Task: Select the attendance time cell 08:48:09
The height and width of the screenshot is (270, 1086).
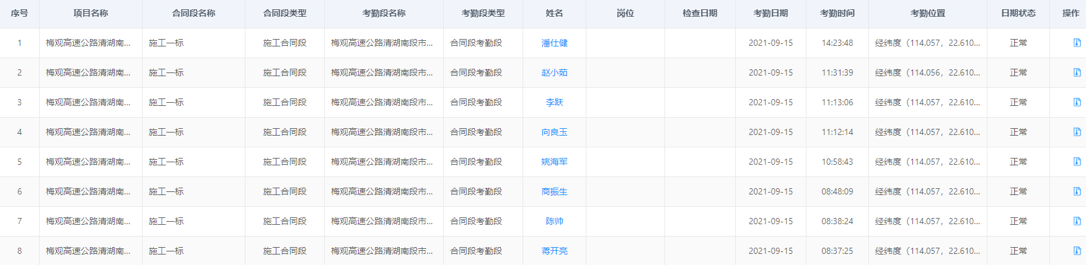Action: pyautogui.click(x=837, y=191)
